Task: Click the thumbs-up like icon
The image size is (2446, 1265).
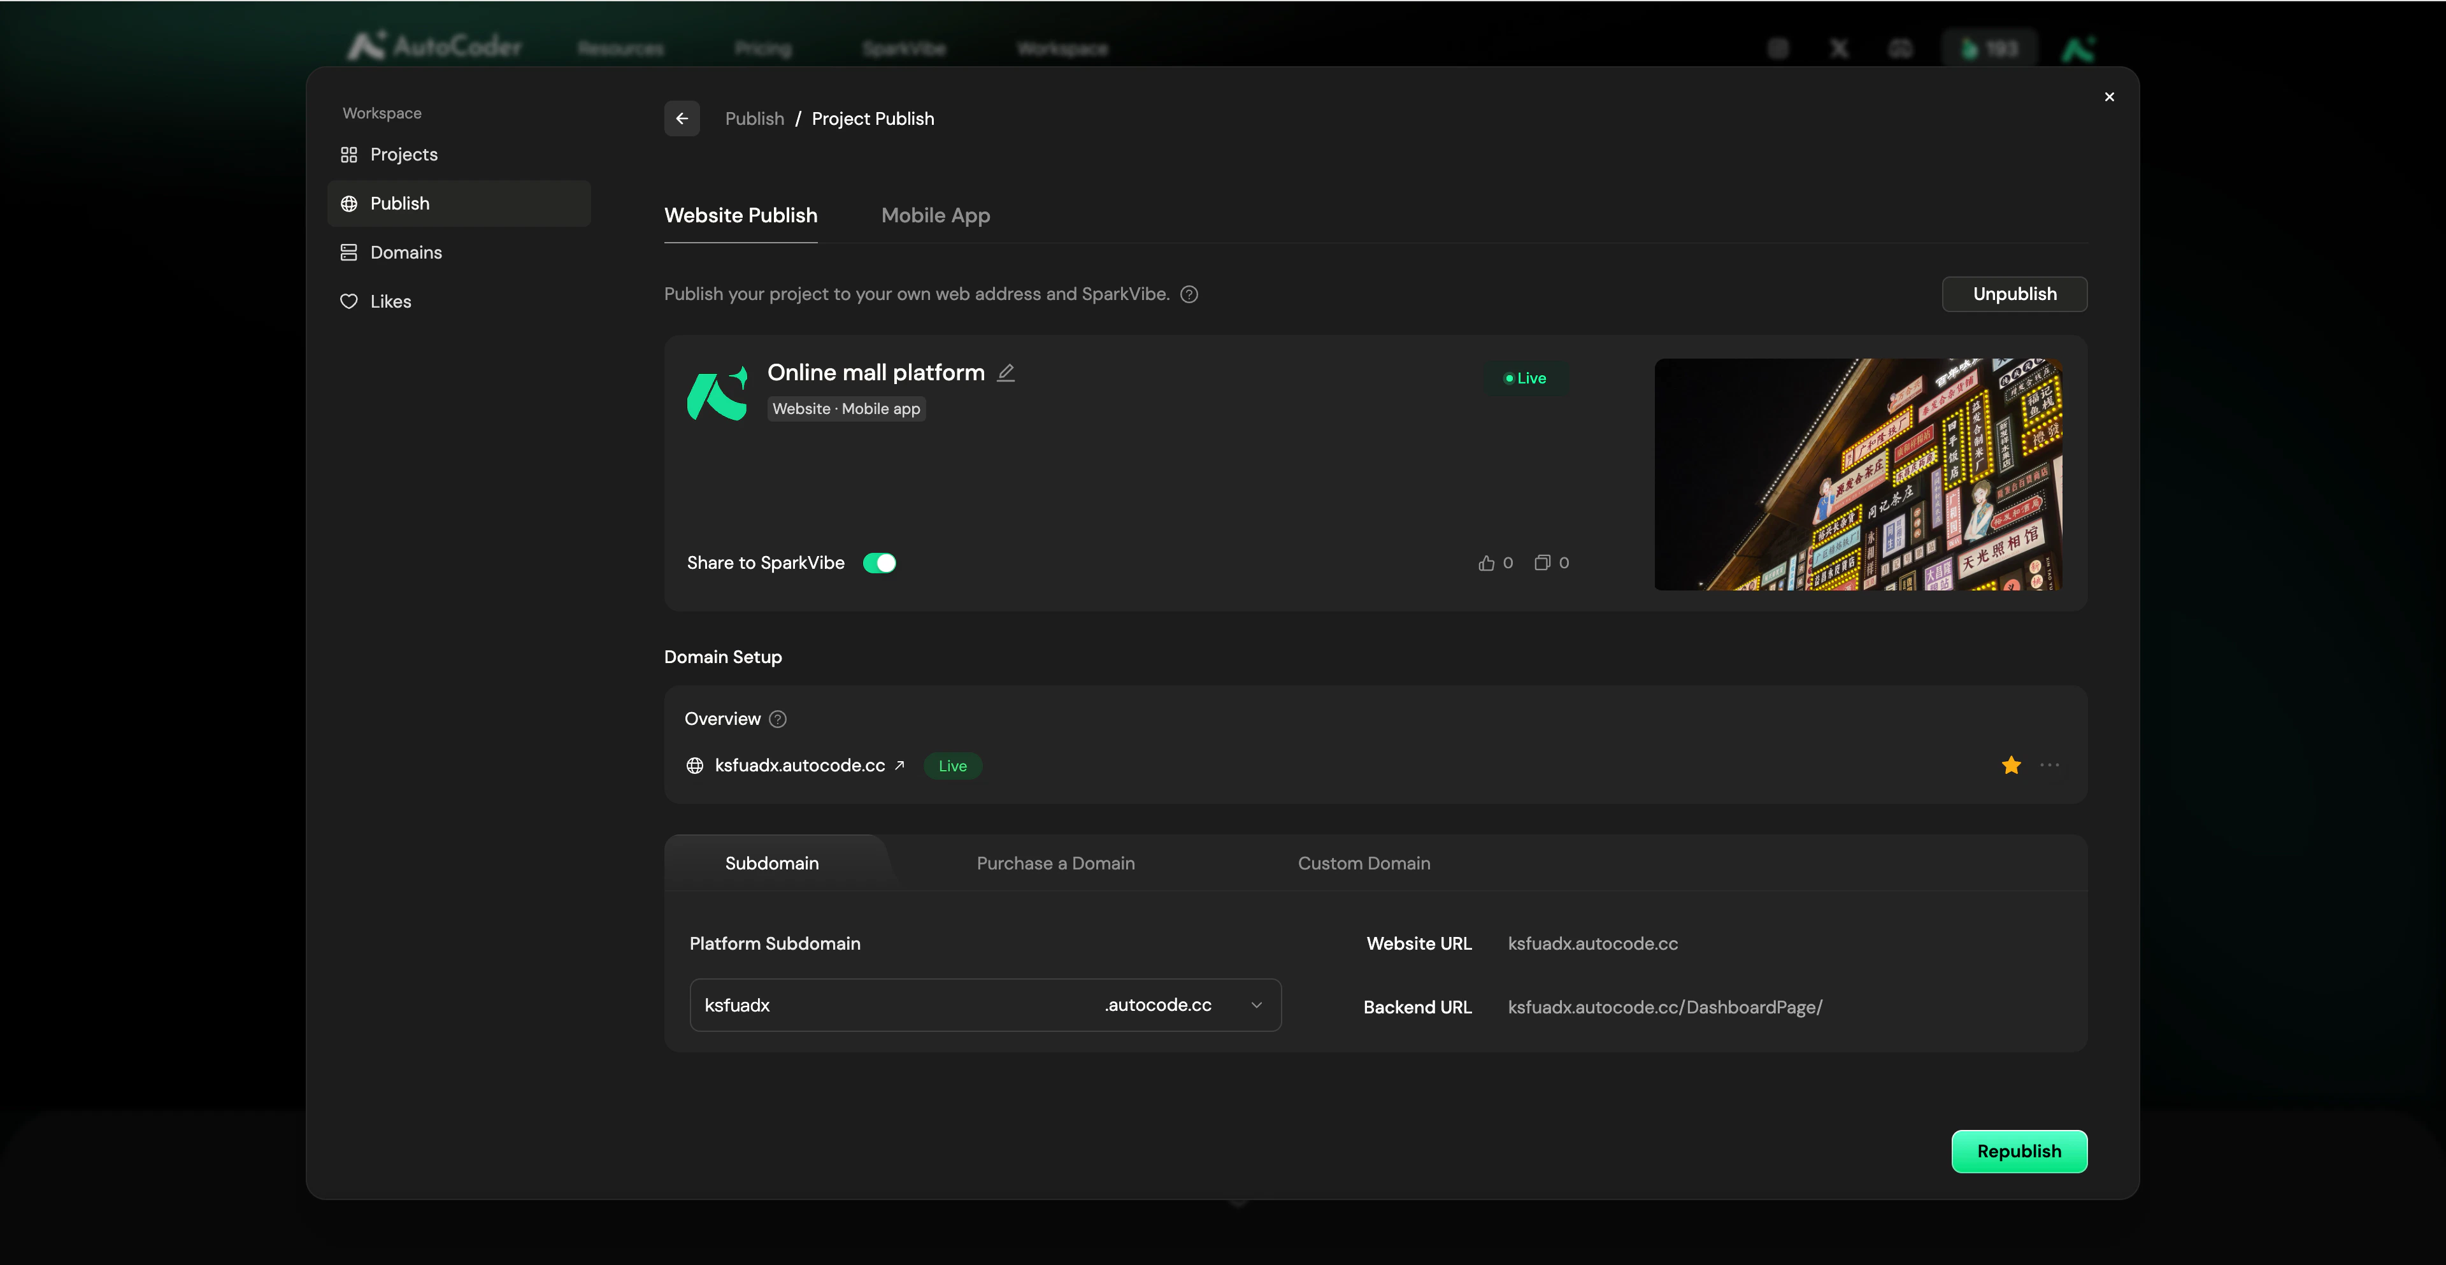Action: [x=1486, y=563]
